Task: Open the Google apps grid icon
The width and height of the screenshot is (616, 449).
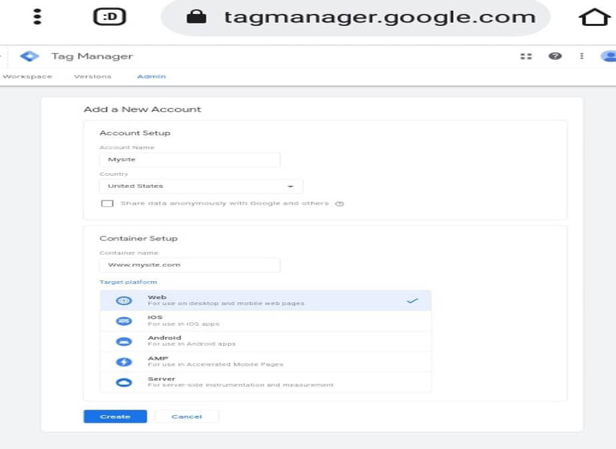Action: click(x=526, y=57)
